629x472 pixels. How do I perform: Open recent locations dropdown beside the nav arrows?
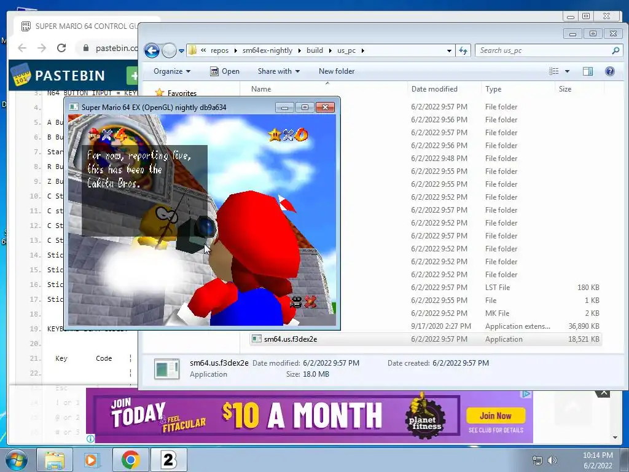[x=181, y=51]
